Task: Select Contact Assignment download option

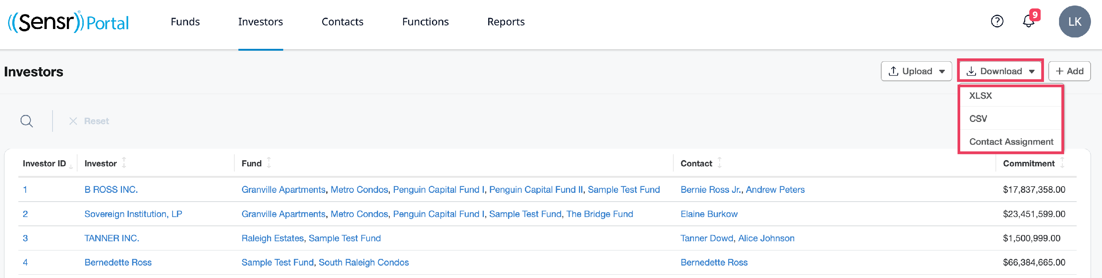Action: tap(1011, 142)
